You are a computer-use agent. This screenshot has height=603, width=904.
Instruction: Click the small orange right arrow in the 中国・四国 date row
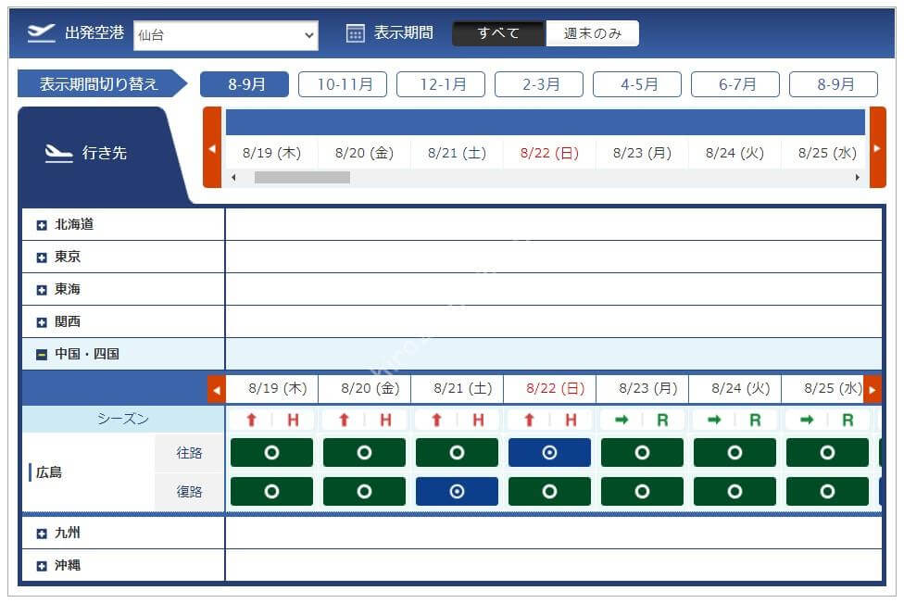coord(873,390)
